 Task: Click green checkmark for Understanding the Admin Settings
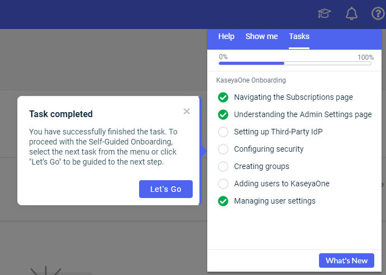pyautogui.click(x=223, y=114)
